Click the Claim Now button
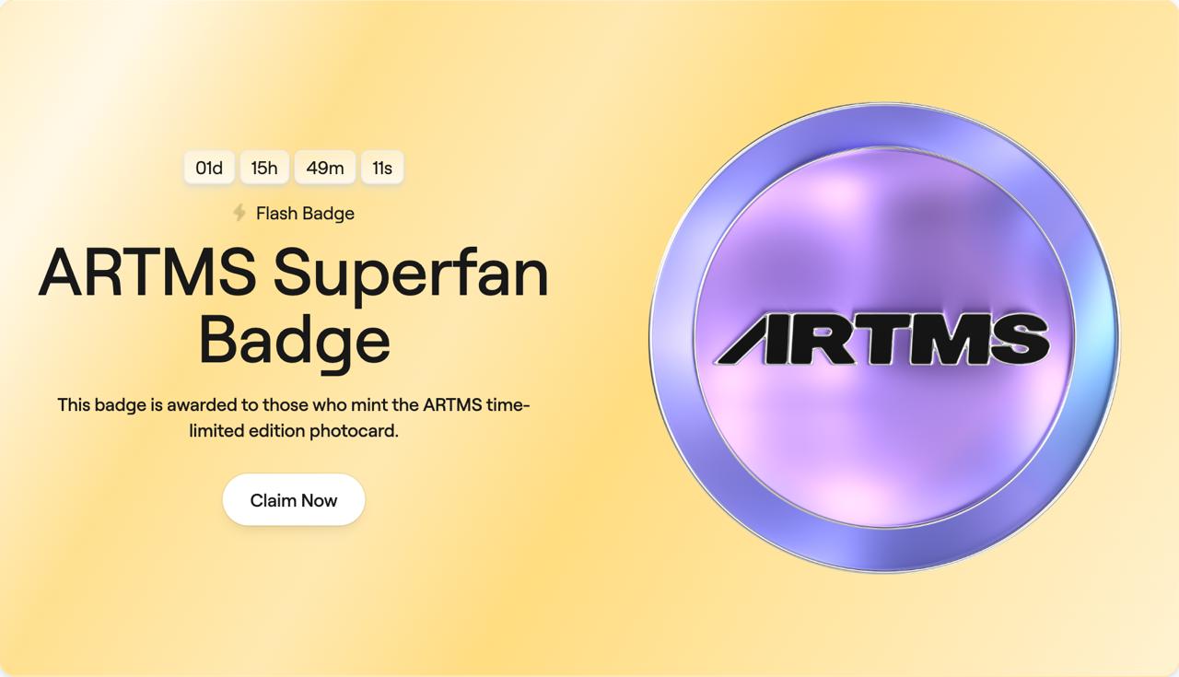 [x=294, y=500]
